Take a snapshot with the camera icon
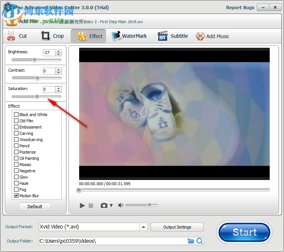 104,205
